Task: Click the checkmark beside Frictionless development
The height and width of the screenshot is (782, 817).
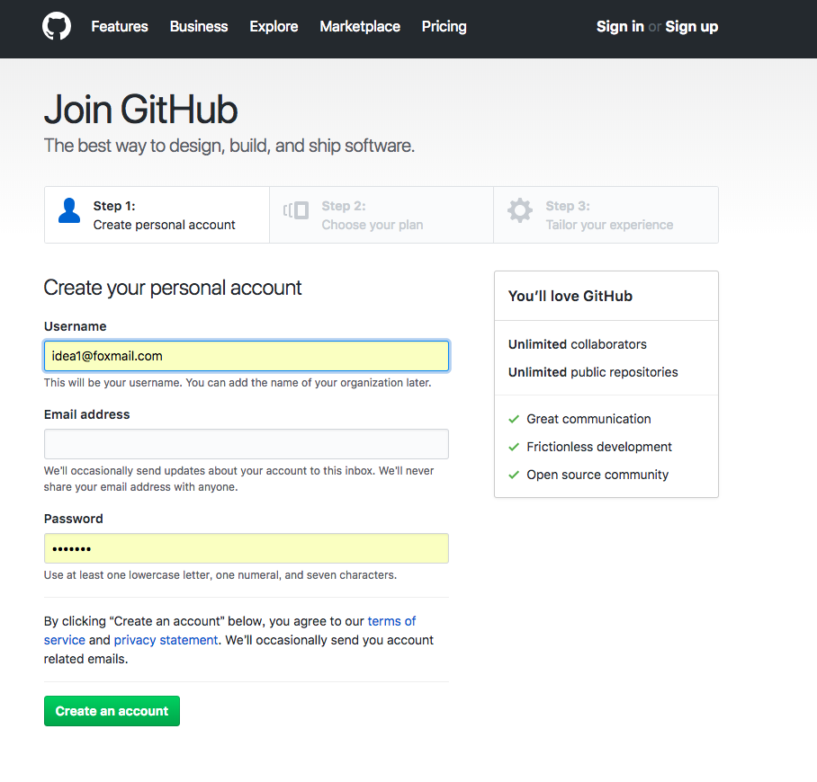Action: [x=514, y=447]
